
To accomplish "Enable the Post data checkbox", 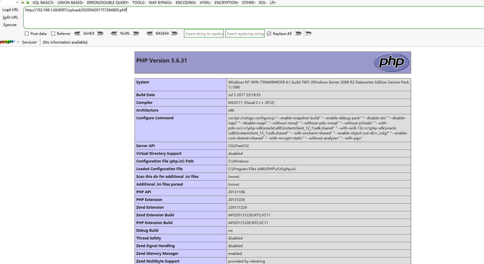I will pos(27,34).
